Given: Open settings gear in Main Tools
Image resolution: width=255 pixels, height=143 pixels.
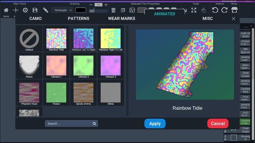Looking at the screenshot, I should point(25,10).
